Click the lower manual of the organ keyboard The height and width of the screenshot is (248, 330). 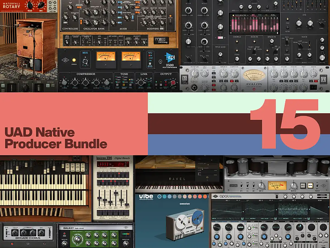tap(43, 198)
